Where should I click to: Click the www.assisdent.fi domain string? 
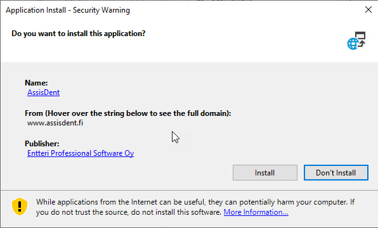(x=55, y=123)
